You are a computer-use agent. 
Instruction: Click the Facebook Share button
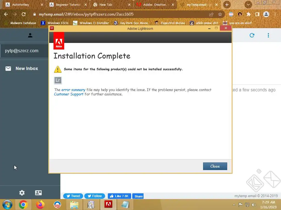pyautogui.click(x=138, y=196)
